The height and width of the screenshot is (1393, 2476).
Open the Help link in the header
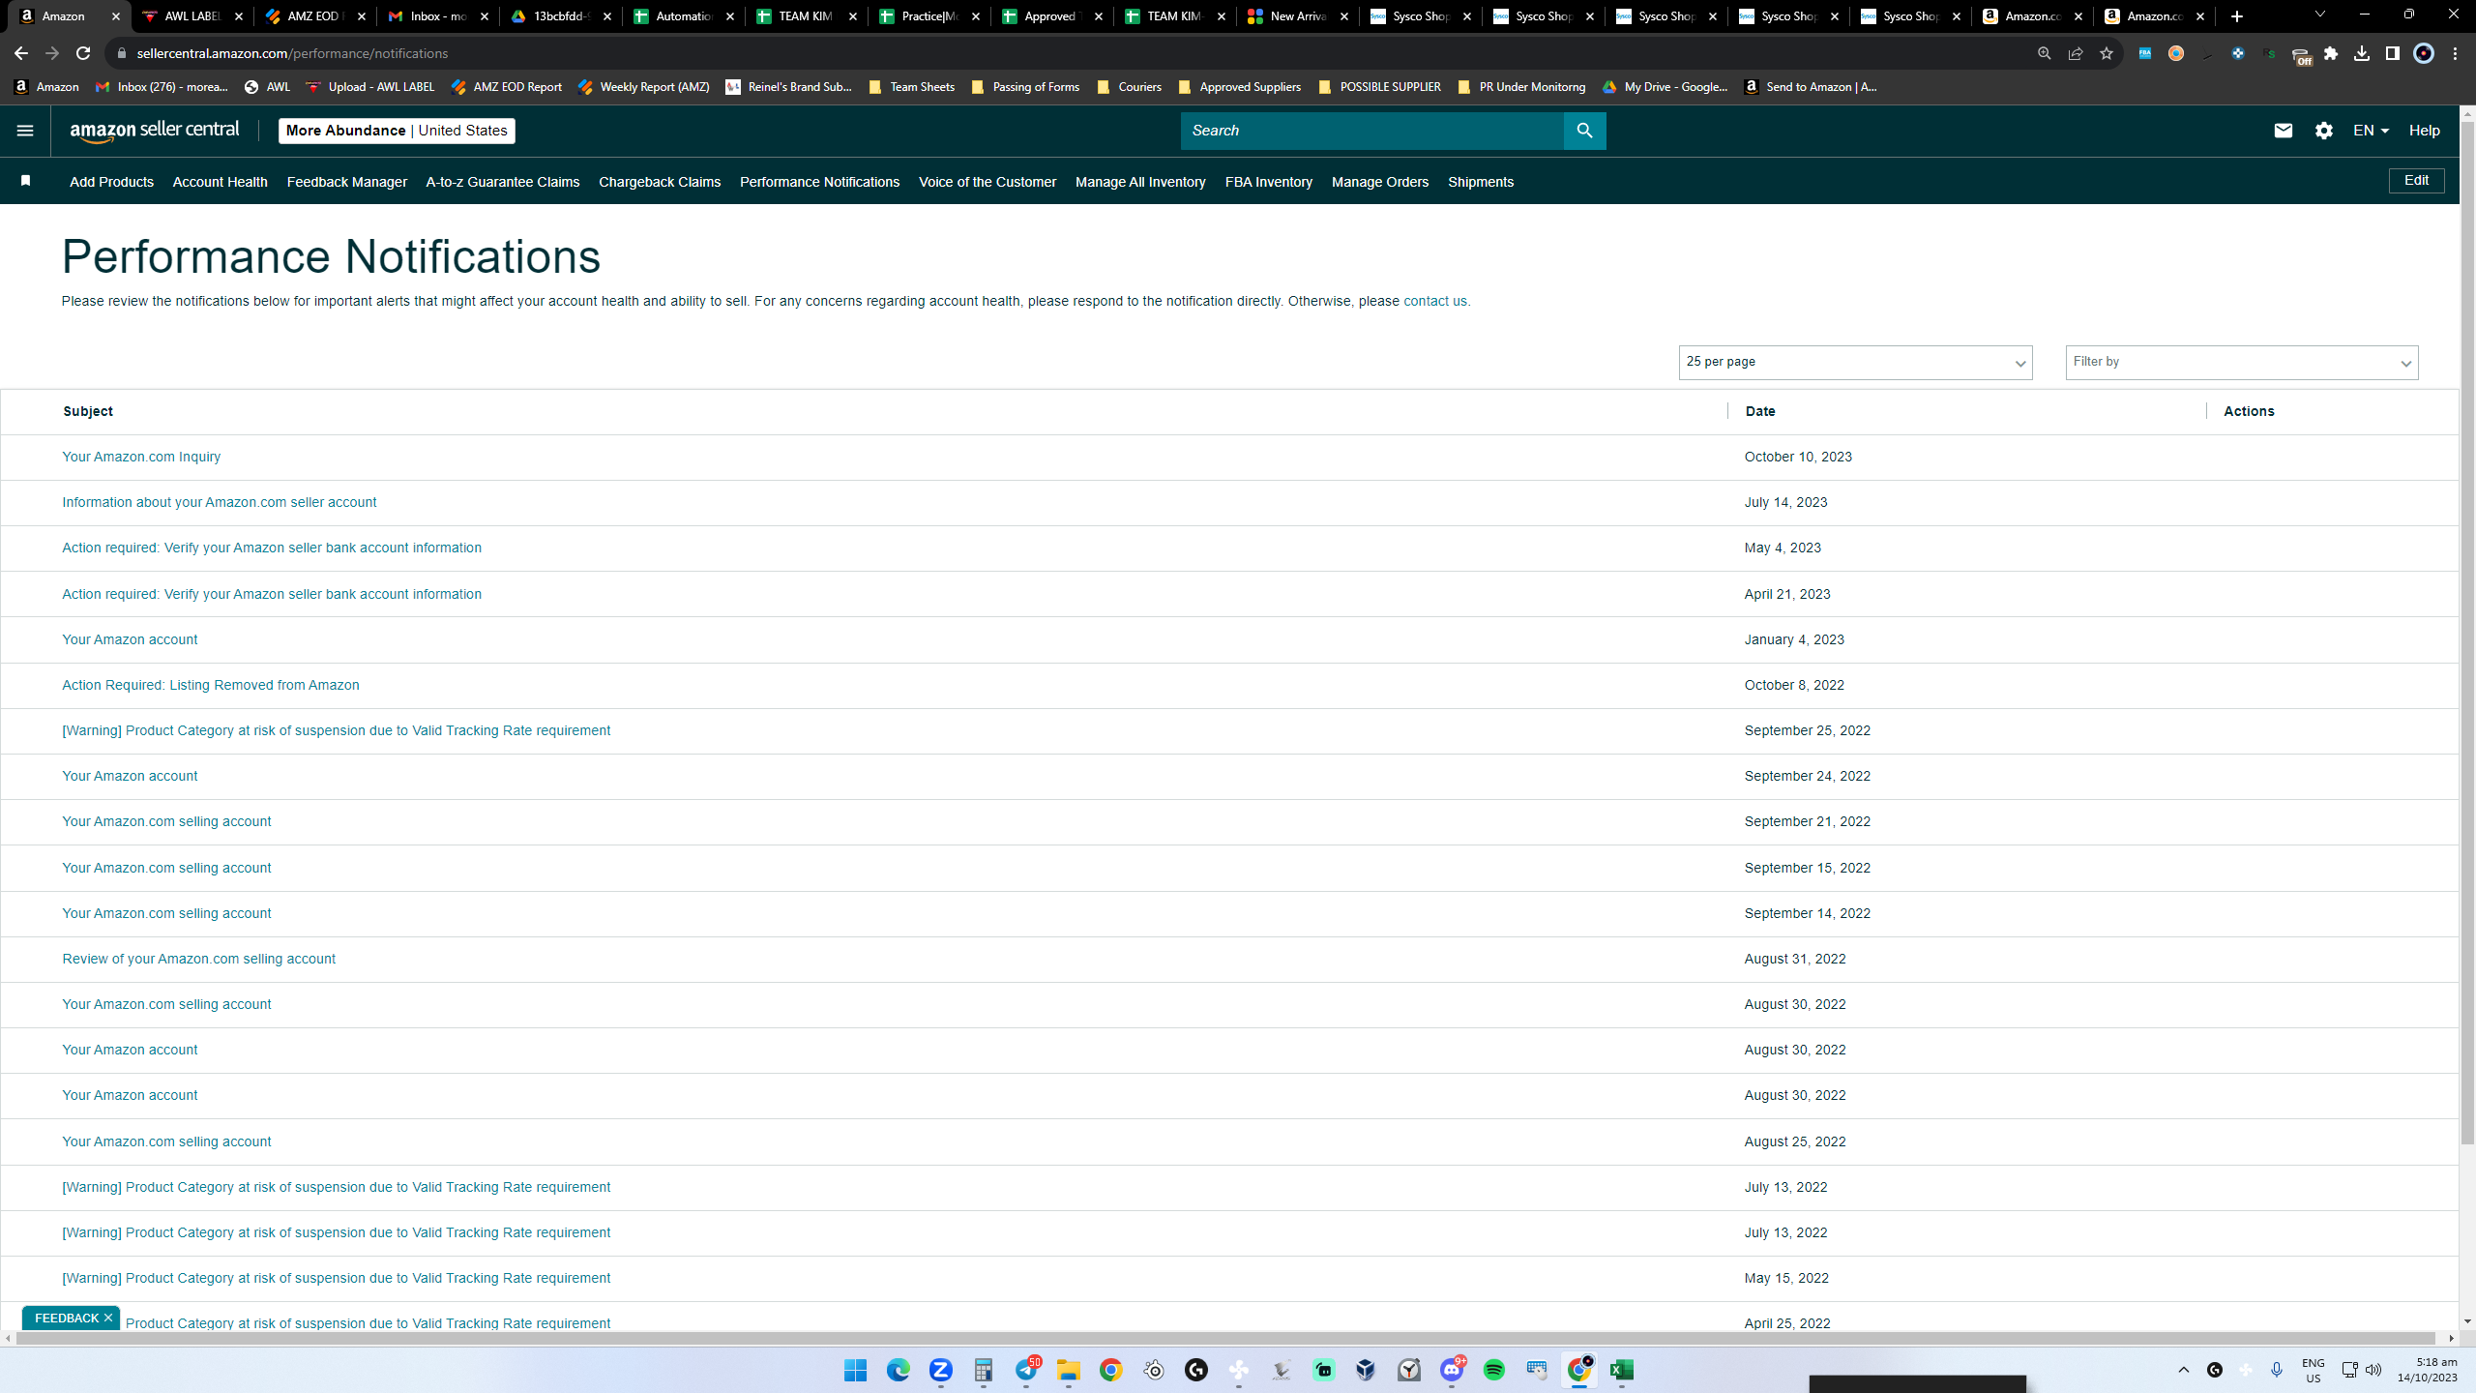tap(2425, 131)
